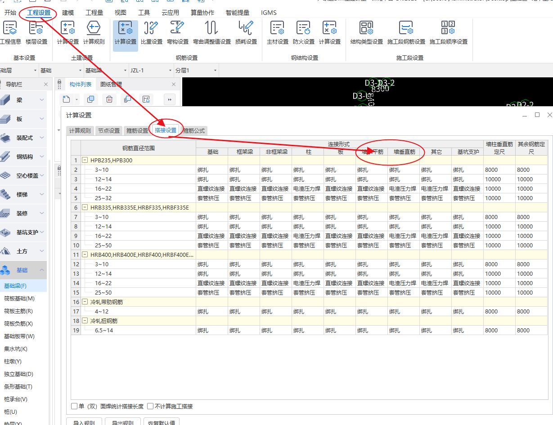Enable 单(双)面焊统计搭接长度 checkbox
This screenshot has width=553, height=425.
[x=74, y=406]
